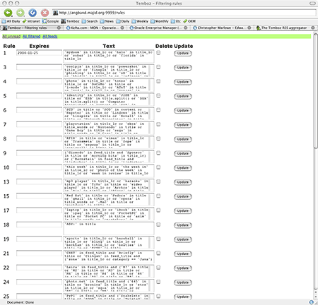Image resolution: width=318 pixels, height=305 pixels.
Task: Mark rule 18 for deletion
Action: [x=158, y=225]
